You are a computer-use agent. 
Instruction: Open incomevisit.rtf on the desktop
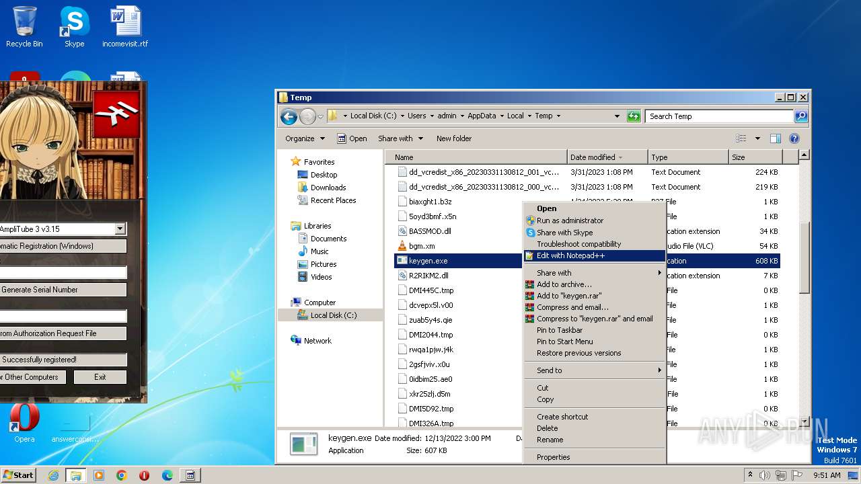pos(125,27)
